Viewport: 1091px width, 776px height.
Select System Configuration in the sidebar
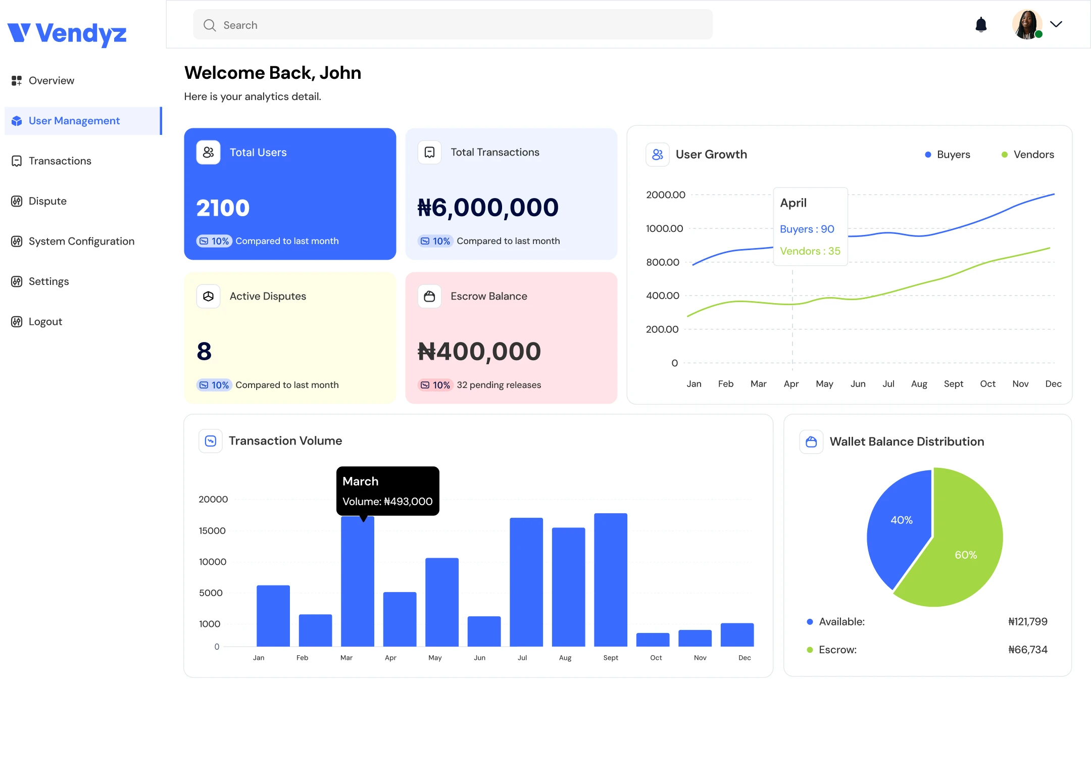[73, 241]
